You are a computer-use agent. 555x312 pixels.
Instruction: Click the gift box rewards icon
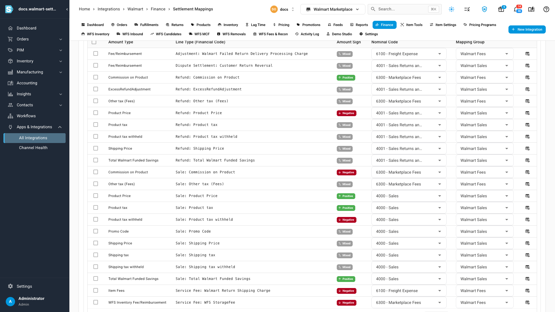point(501,9)
